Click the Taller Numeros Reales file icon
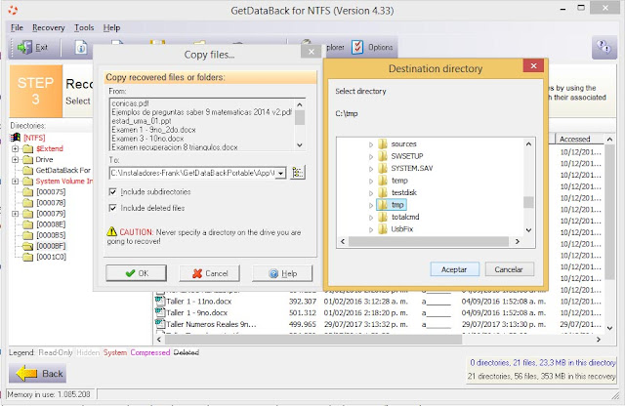 [x=160, y=323]
